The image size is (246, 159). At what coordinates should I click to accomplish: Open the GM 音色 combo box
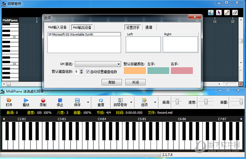(x=98, y=64)
